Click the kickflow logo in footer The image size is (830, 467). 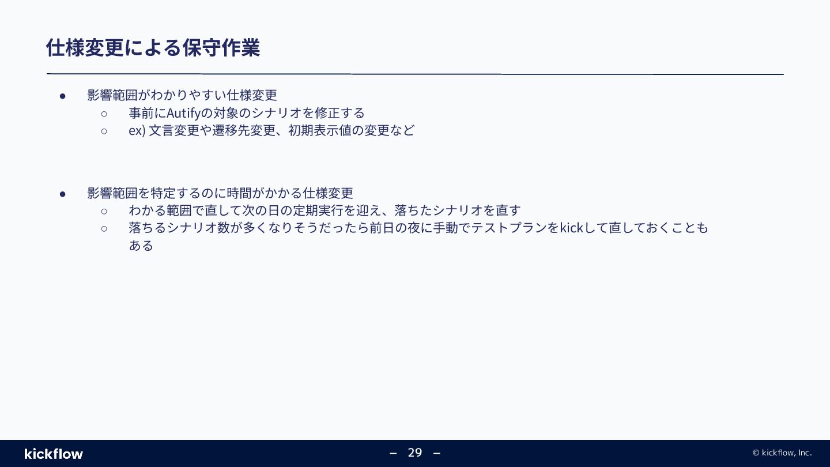54,454
